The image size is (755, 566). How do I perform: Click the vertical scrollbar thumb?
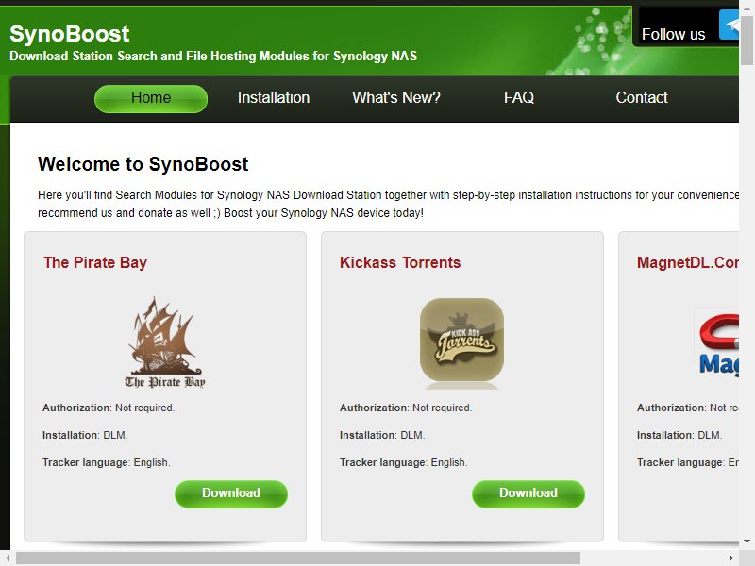tap(747, 39)
